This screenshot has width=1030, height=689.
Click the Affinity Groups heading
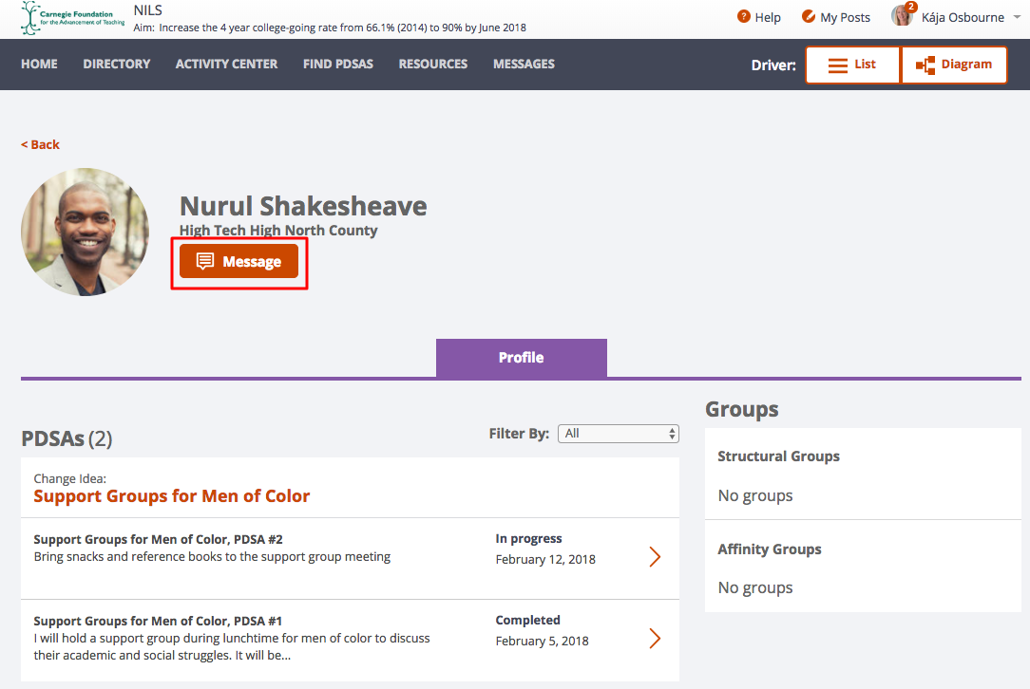(x=770, y=549)
